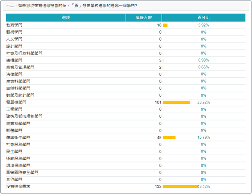Click the yellow bar for 電算機學門
Image resolution: width=252 pixels, height=194 pixels.
[x=176, y=102]
